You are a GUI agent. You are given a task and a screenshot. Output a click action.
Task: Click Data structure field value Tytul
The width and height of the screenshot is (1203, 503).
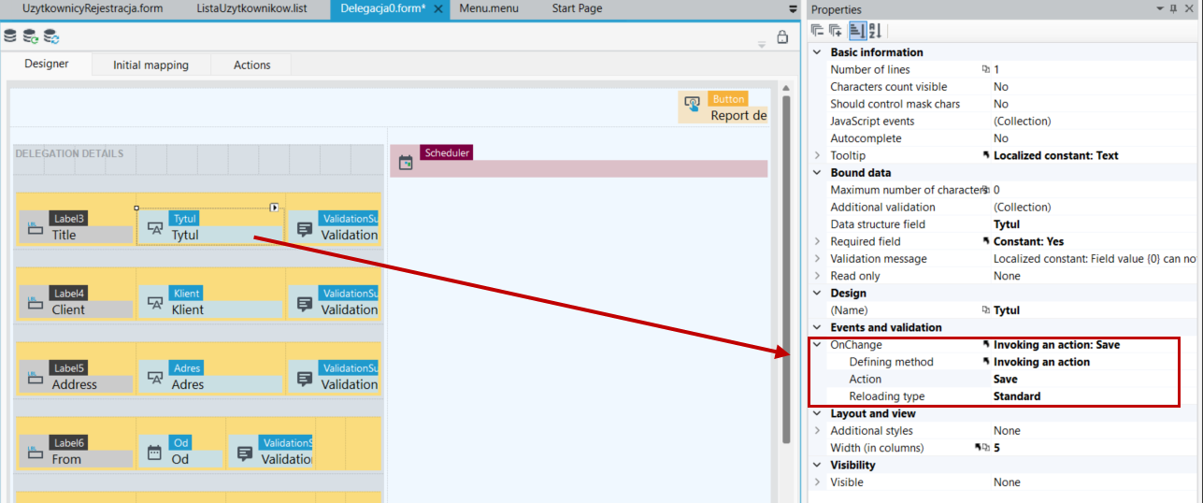click(1007, 224)
